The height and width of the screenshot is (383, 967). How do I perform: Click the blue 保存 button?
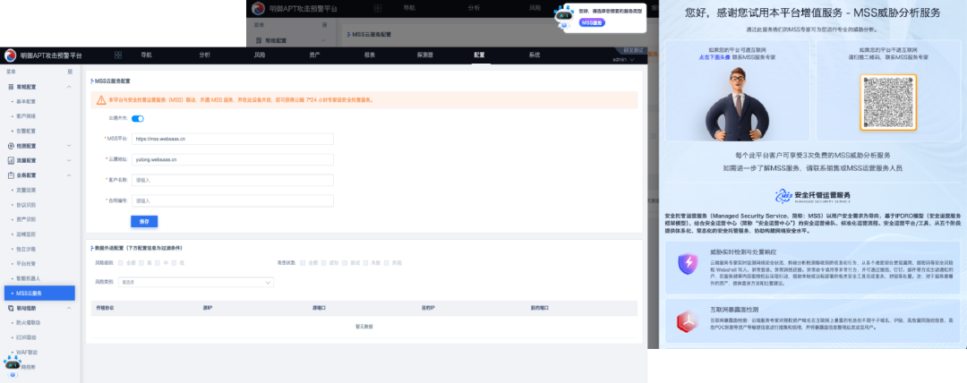coord(144,221)
